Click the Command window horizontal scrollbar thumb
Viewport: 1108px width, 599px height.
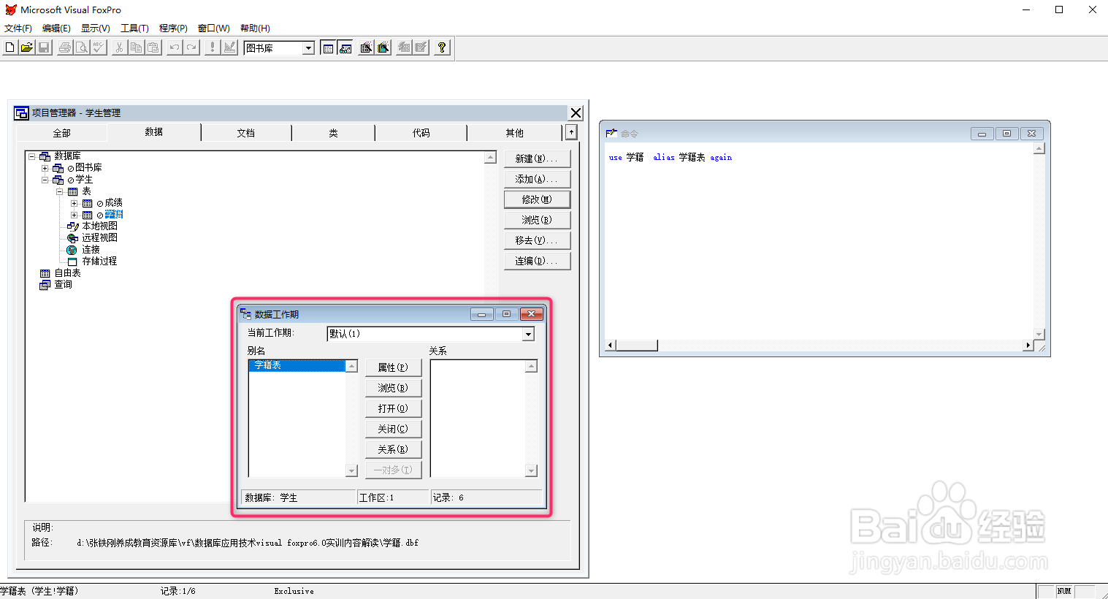(636, 346)
